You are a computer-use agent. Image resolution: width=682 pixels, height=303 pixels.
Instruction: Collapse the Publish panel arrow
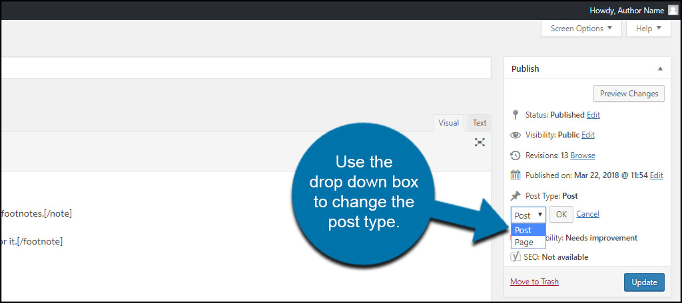660,68
